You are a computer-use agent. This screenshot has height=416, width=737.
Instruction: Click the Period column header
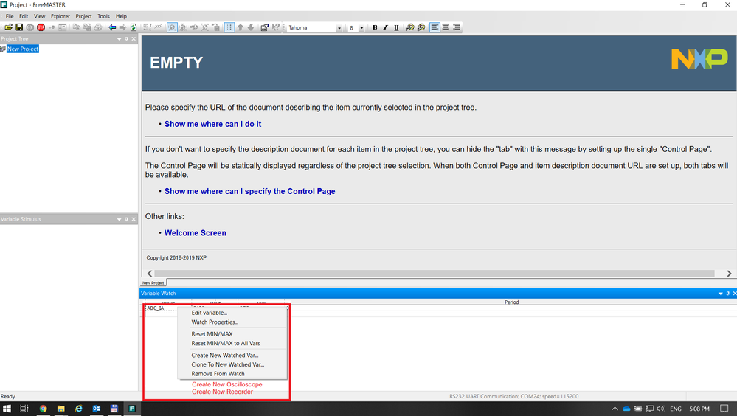coord(511,302)
